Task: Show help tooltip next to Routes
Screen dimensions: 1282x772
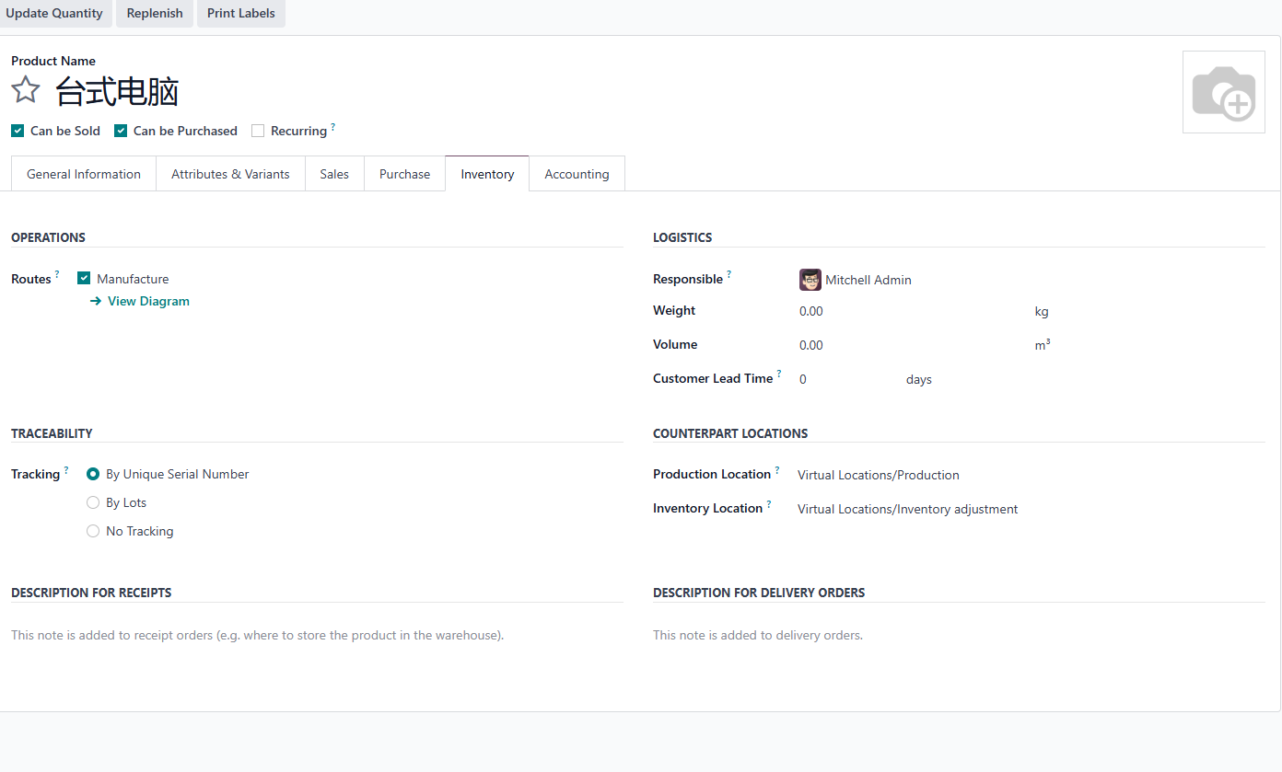Action: [57, 274]
